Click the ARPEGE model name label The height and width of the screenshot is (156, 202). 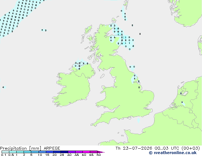coord(52,148)
